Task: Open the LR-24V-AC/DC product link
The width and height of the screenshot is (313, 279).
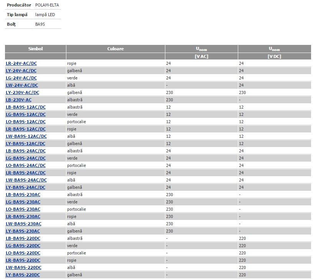Action: point(21,63)
